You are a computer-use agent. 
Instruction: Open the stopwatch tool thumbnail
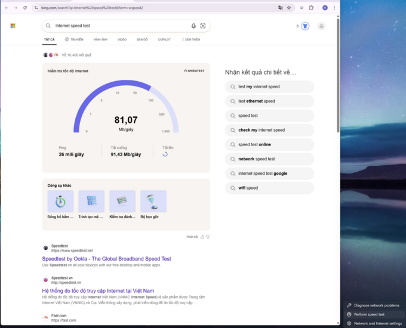(x=60, y=202)
